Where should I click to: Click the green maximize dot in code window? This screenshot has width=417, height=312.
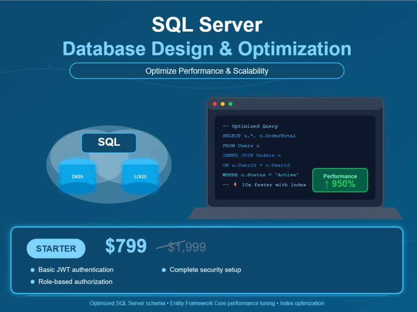231,104
